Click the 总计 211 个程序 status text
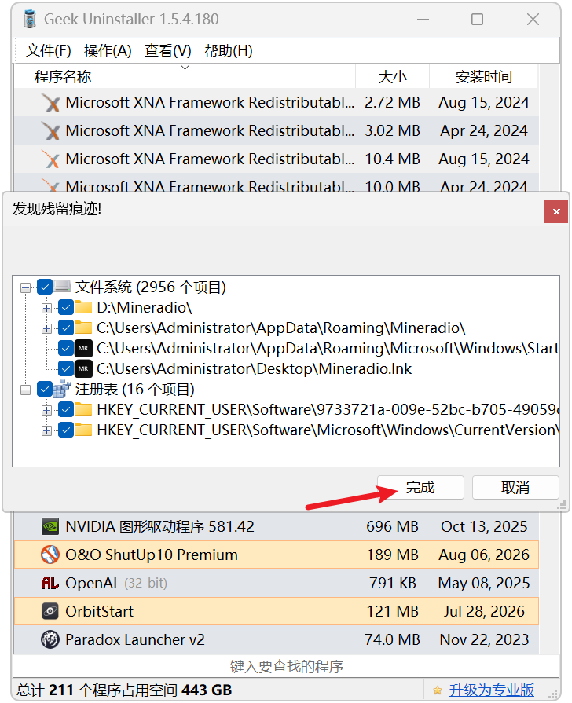 (x=124, y=690)
